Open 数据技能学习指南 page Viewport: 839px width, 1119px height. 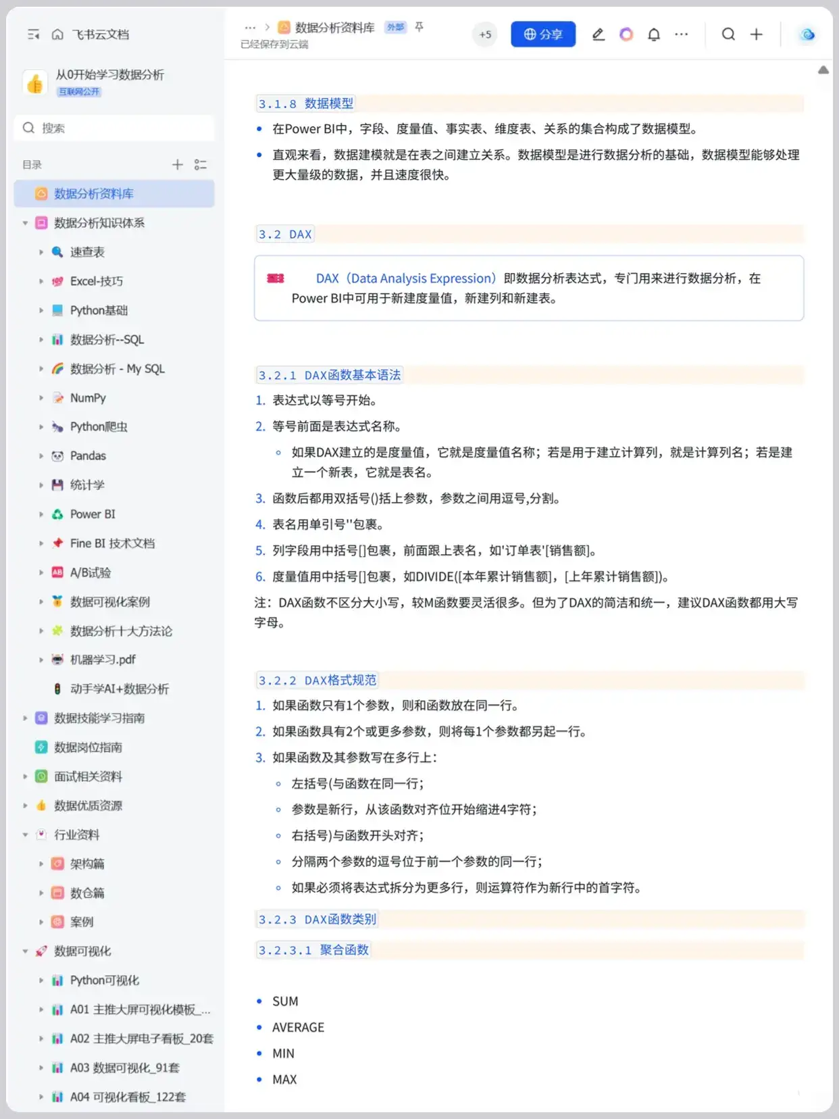pyautogui.click(x=99, y=718)
